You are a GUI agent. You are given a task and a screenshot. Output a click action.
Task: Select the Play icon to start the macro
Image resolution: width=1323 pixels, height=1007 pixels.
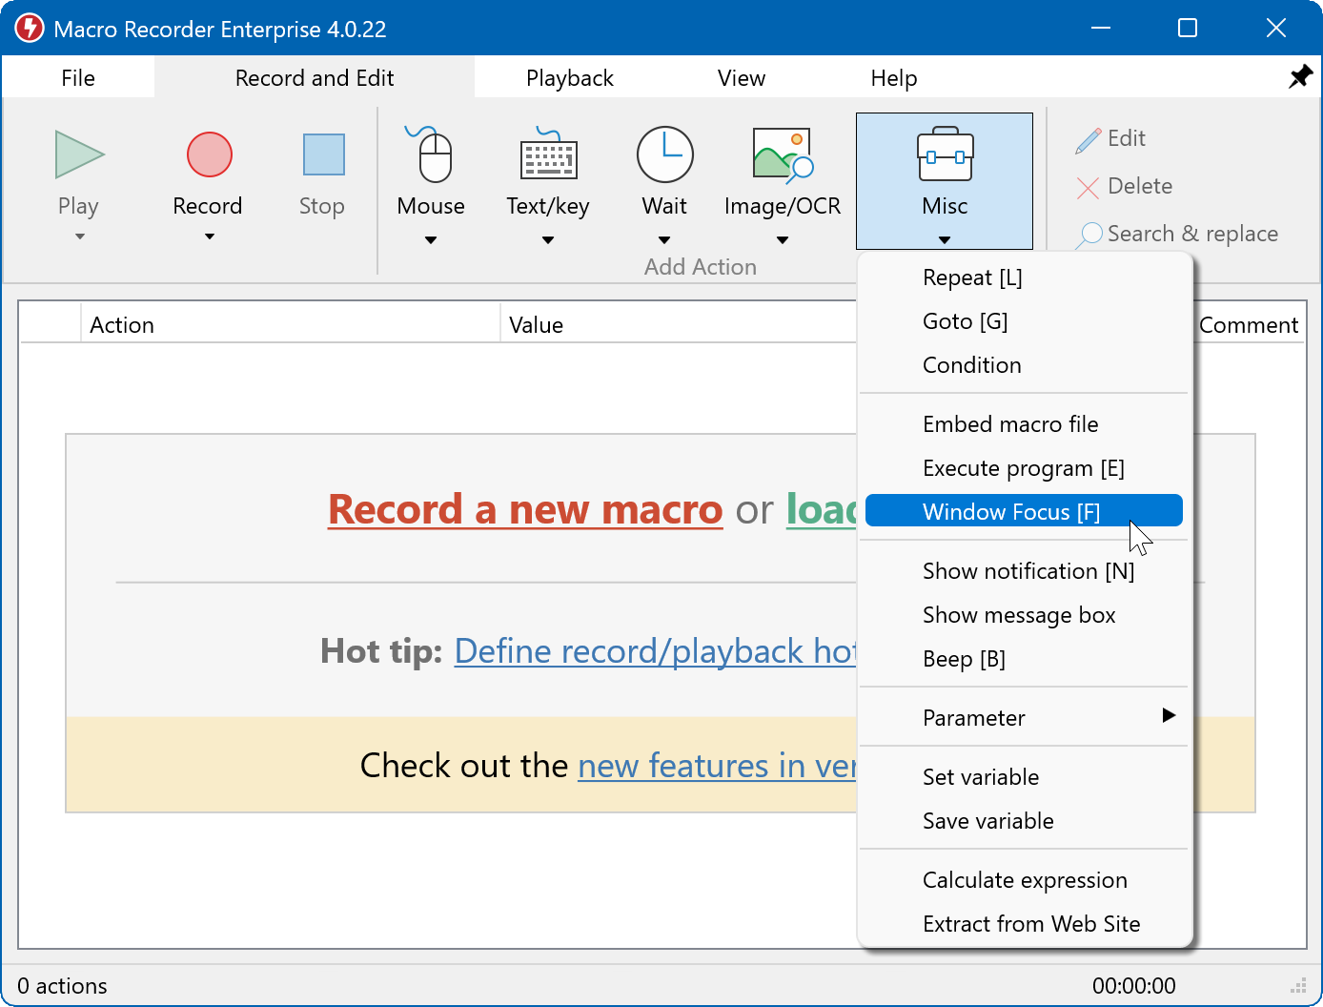(x=78, y=154)
